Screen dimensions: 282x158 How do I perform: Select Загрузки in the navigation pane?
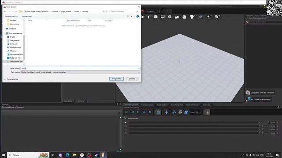[12, 44]
